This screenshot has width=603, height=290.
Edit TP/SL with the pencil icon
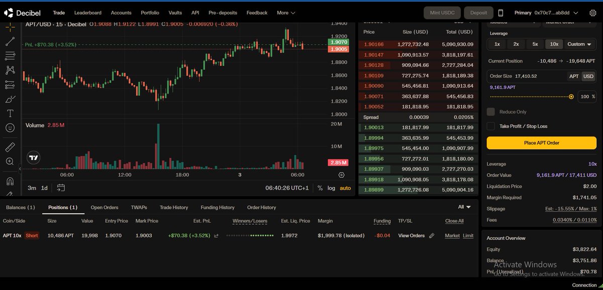432,236
